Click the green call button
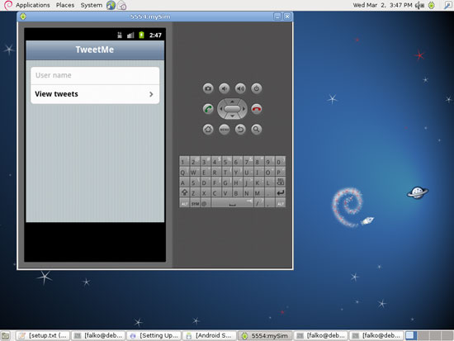This screenshot has width=454, height=341. 208,109
